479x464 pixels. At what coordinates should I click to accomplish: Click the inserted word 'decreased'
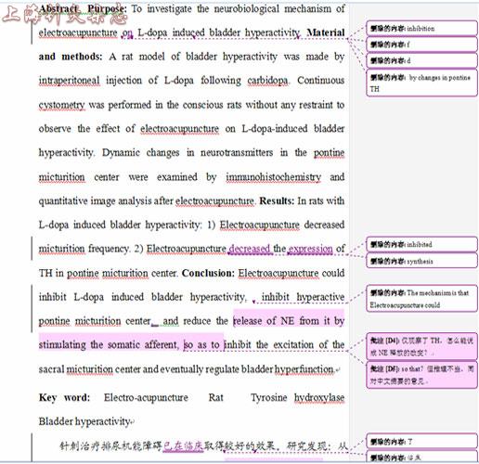250,249
